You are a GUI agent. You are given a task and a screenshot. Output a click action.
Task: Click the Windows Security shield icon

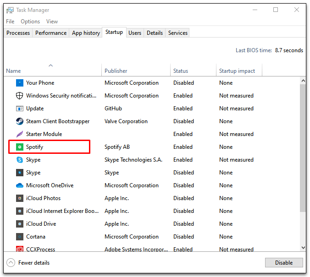point(20,96)
